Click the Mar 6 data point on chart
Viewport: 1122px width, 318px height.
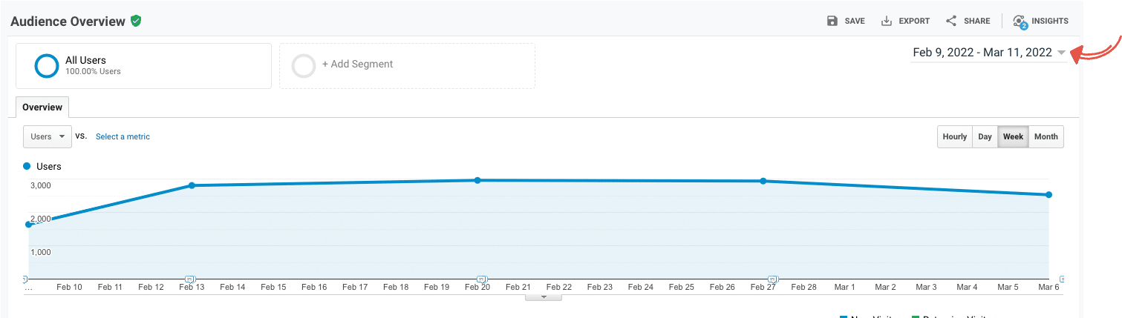[x=1048, y=195]
